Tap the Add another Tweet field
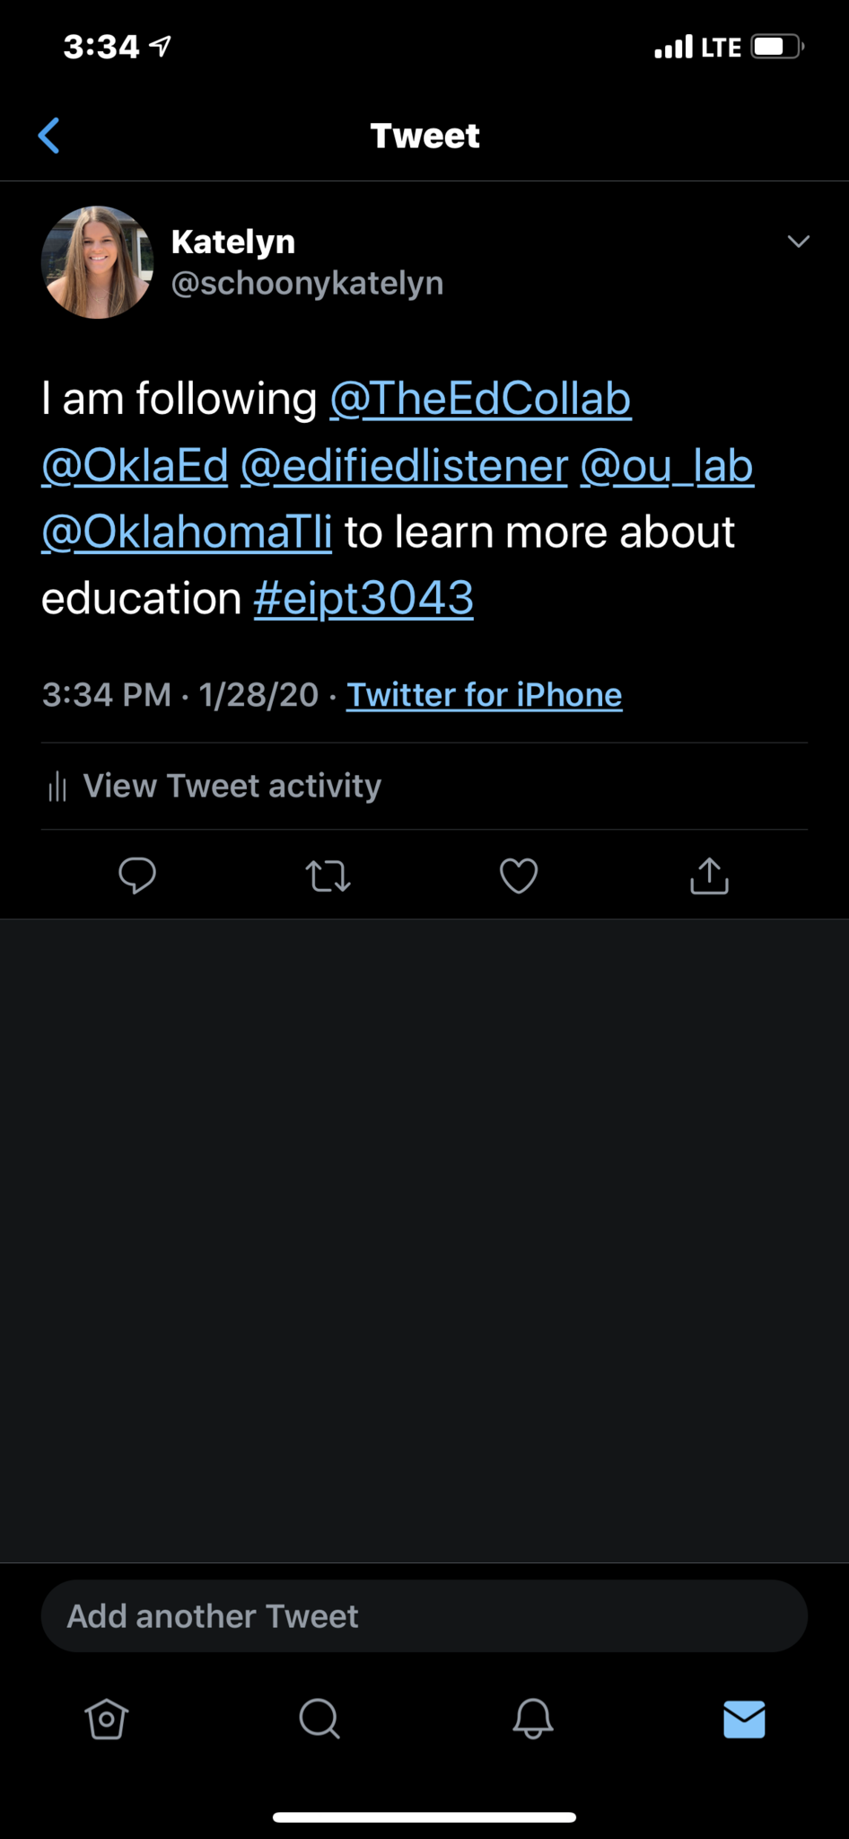This screenshot has width=849, height=1839. (x=424, y=1616)
